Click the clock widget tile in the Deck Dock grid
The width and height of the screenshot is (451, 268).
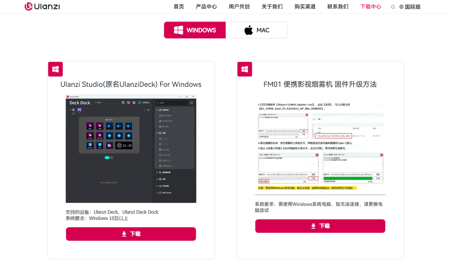pyautogui.click(x=124, y=145)
